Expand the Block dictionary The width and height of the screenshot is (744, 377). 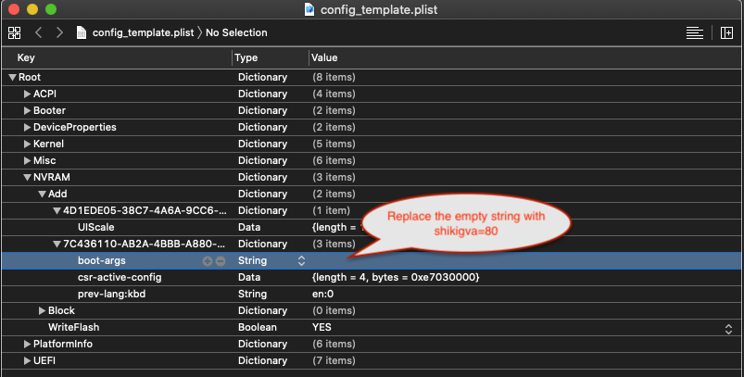point(42,310)
